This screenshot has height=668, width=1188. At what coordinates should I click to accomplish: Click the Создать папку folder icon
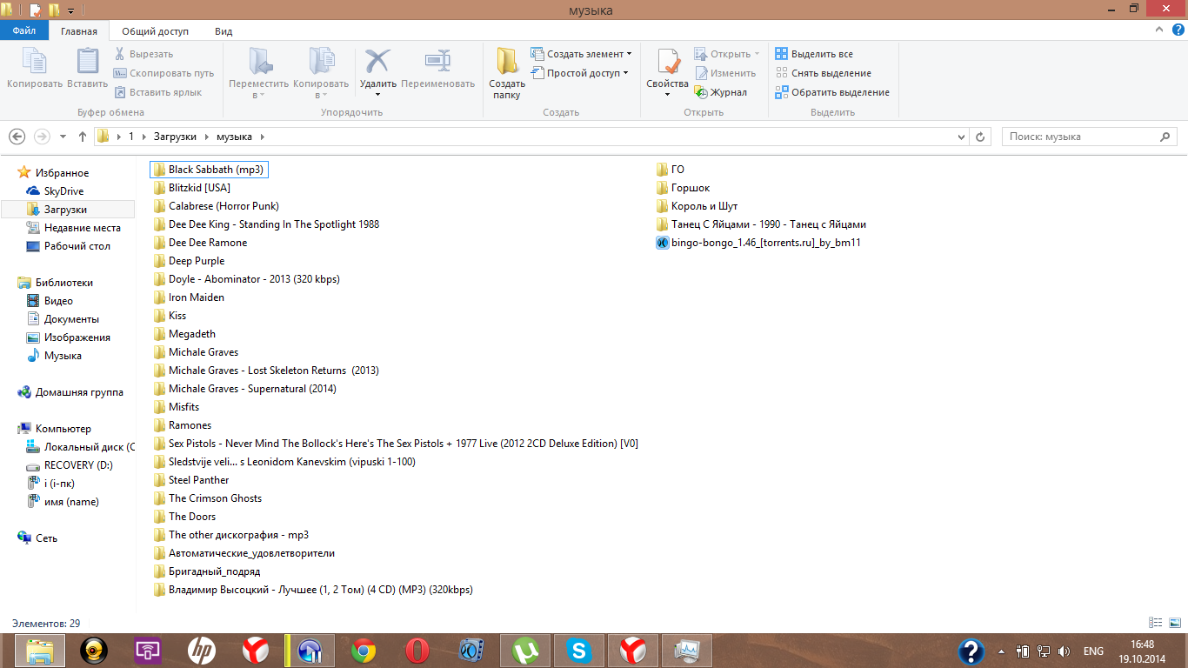507,62
